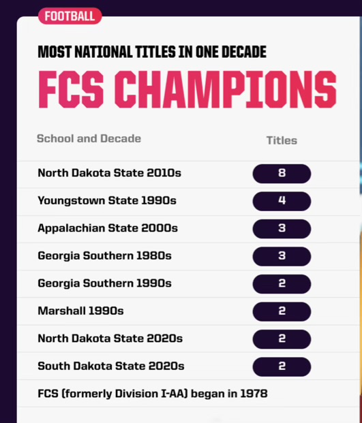Click Appalachian State's 3 titles badge
This screenshot has width=362, height=423.
coord(282,229)
